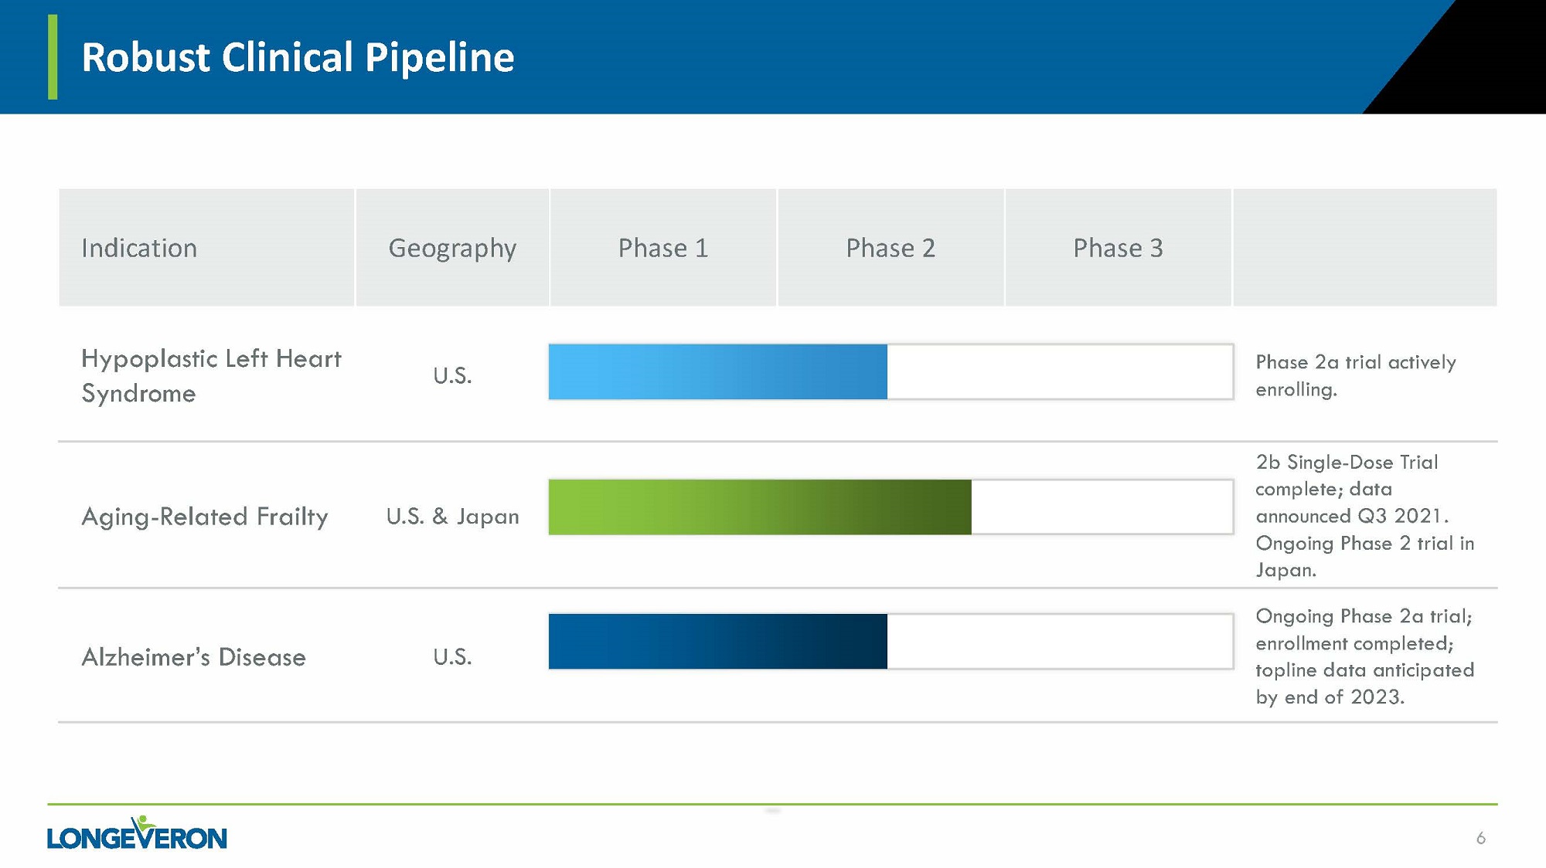Click the page number 6
This screenshot has height=868, width=1546.
point(1480,838)
